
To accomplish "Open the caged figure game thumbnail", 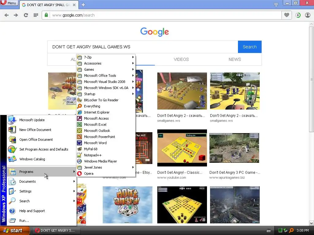I will [235, 91].
